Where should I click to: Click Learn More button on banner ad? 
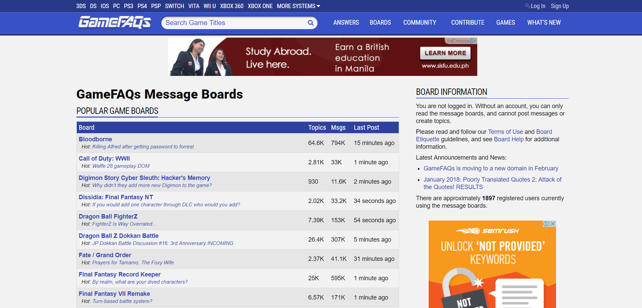pos(445,53)
